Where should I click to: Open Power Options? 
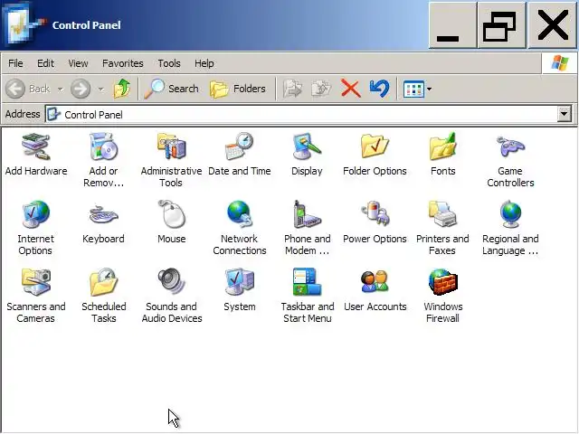(375, 223)
